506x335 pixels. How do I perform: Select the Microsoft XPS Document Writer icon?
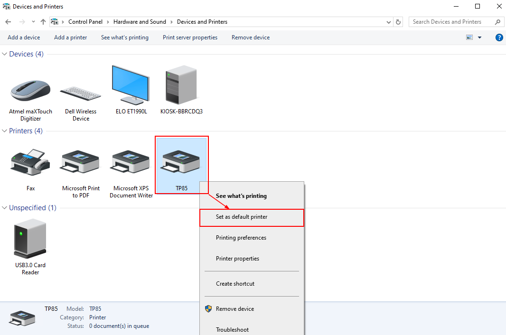pos(131,163)
